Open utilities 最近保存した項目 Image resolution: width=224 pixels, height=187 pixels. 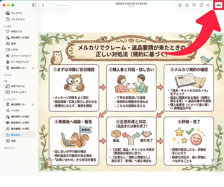19,116
